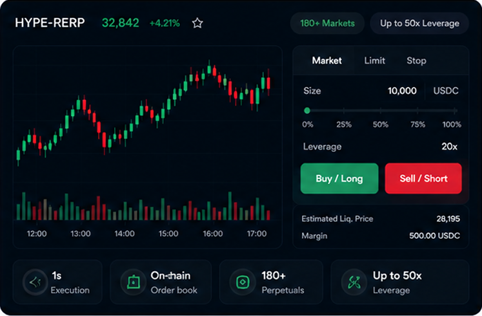482x316 pixels.
Task: Click the 180+ Perpetuals icon
Action: pos(243,282)
